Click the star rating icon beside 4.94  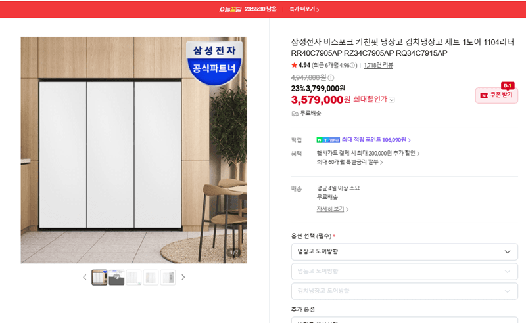pyautogui.click(x=294, y=65)
